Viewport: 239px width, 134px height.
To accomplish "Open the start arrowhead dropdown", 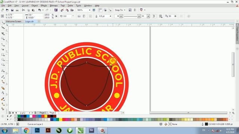I will [121, 16].
